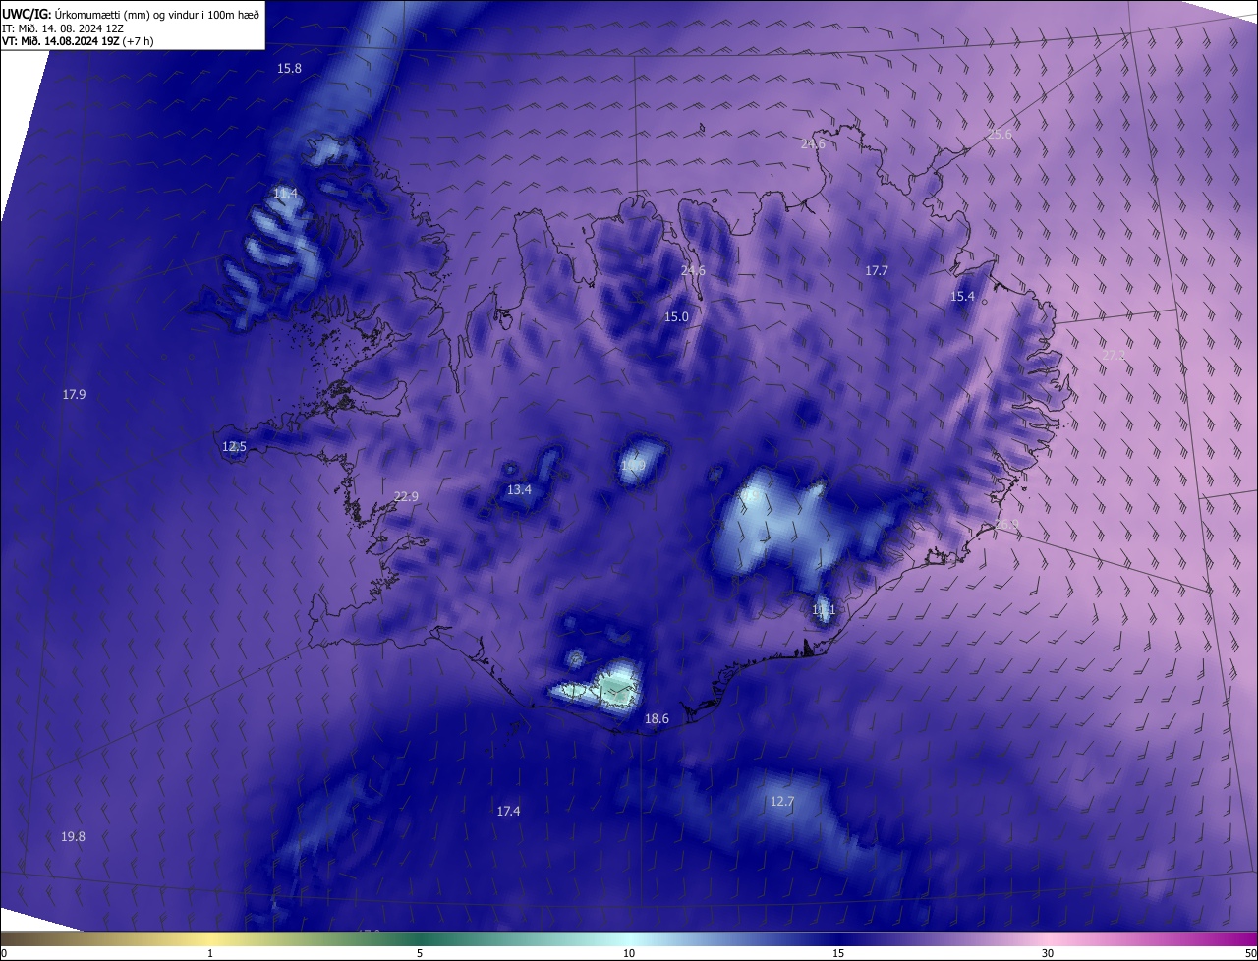This screenshot has height=961, width=1258.
Task: Click the 18.6 value near the south coast
Action: tap(657, 718)
